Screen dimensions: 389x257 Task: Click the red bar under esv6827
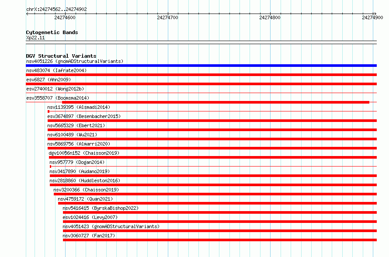point(201,84)
